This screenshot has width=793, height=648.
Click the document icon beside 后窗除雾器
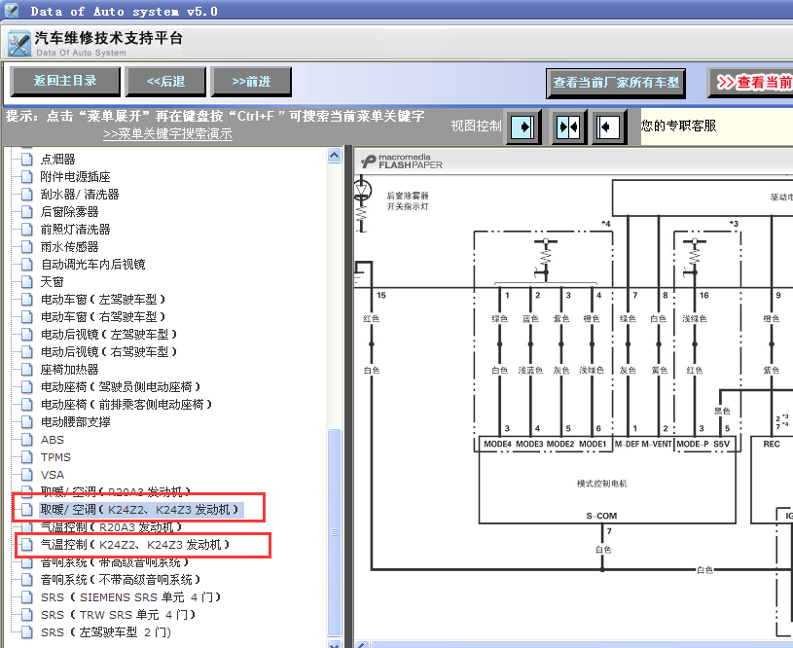pos(27,212)
